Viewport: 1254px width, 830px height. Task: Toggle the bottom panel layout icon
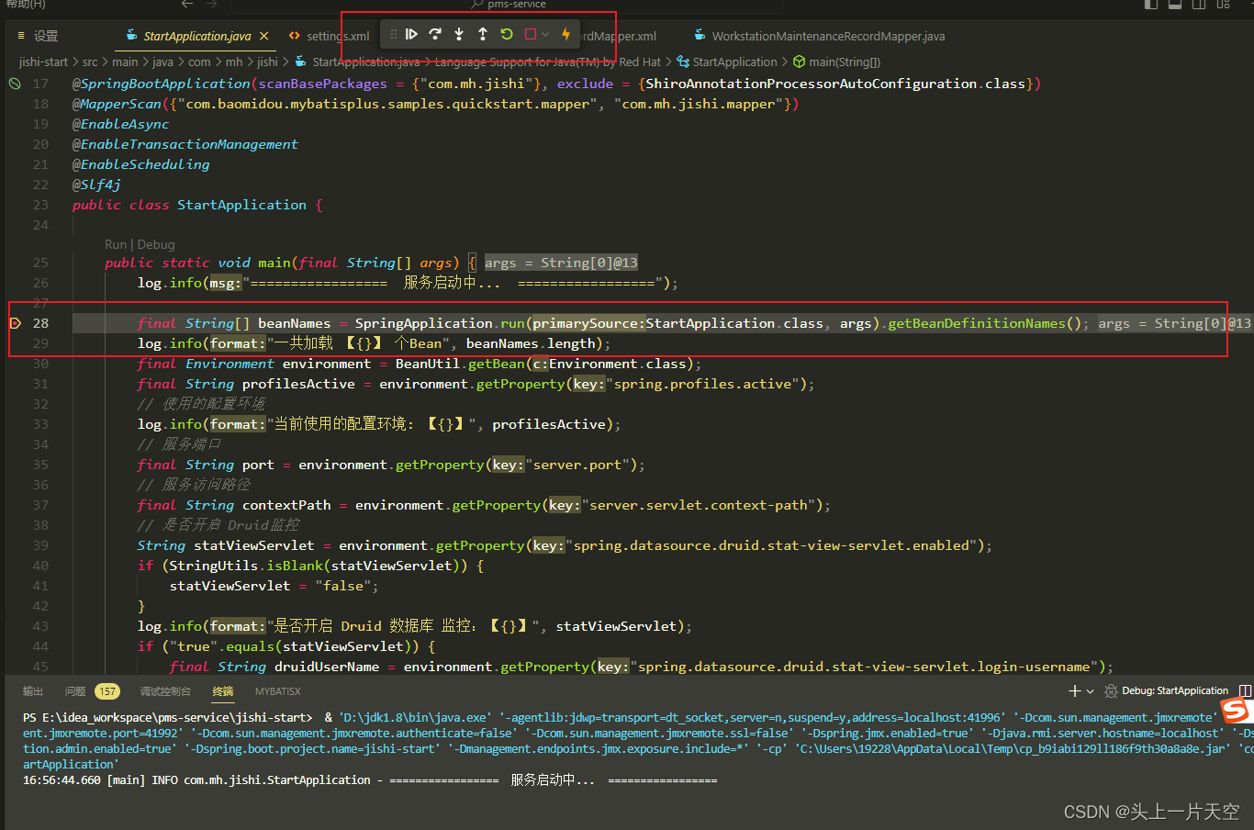(x=1175, y=4)
